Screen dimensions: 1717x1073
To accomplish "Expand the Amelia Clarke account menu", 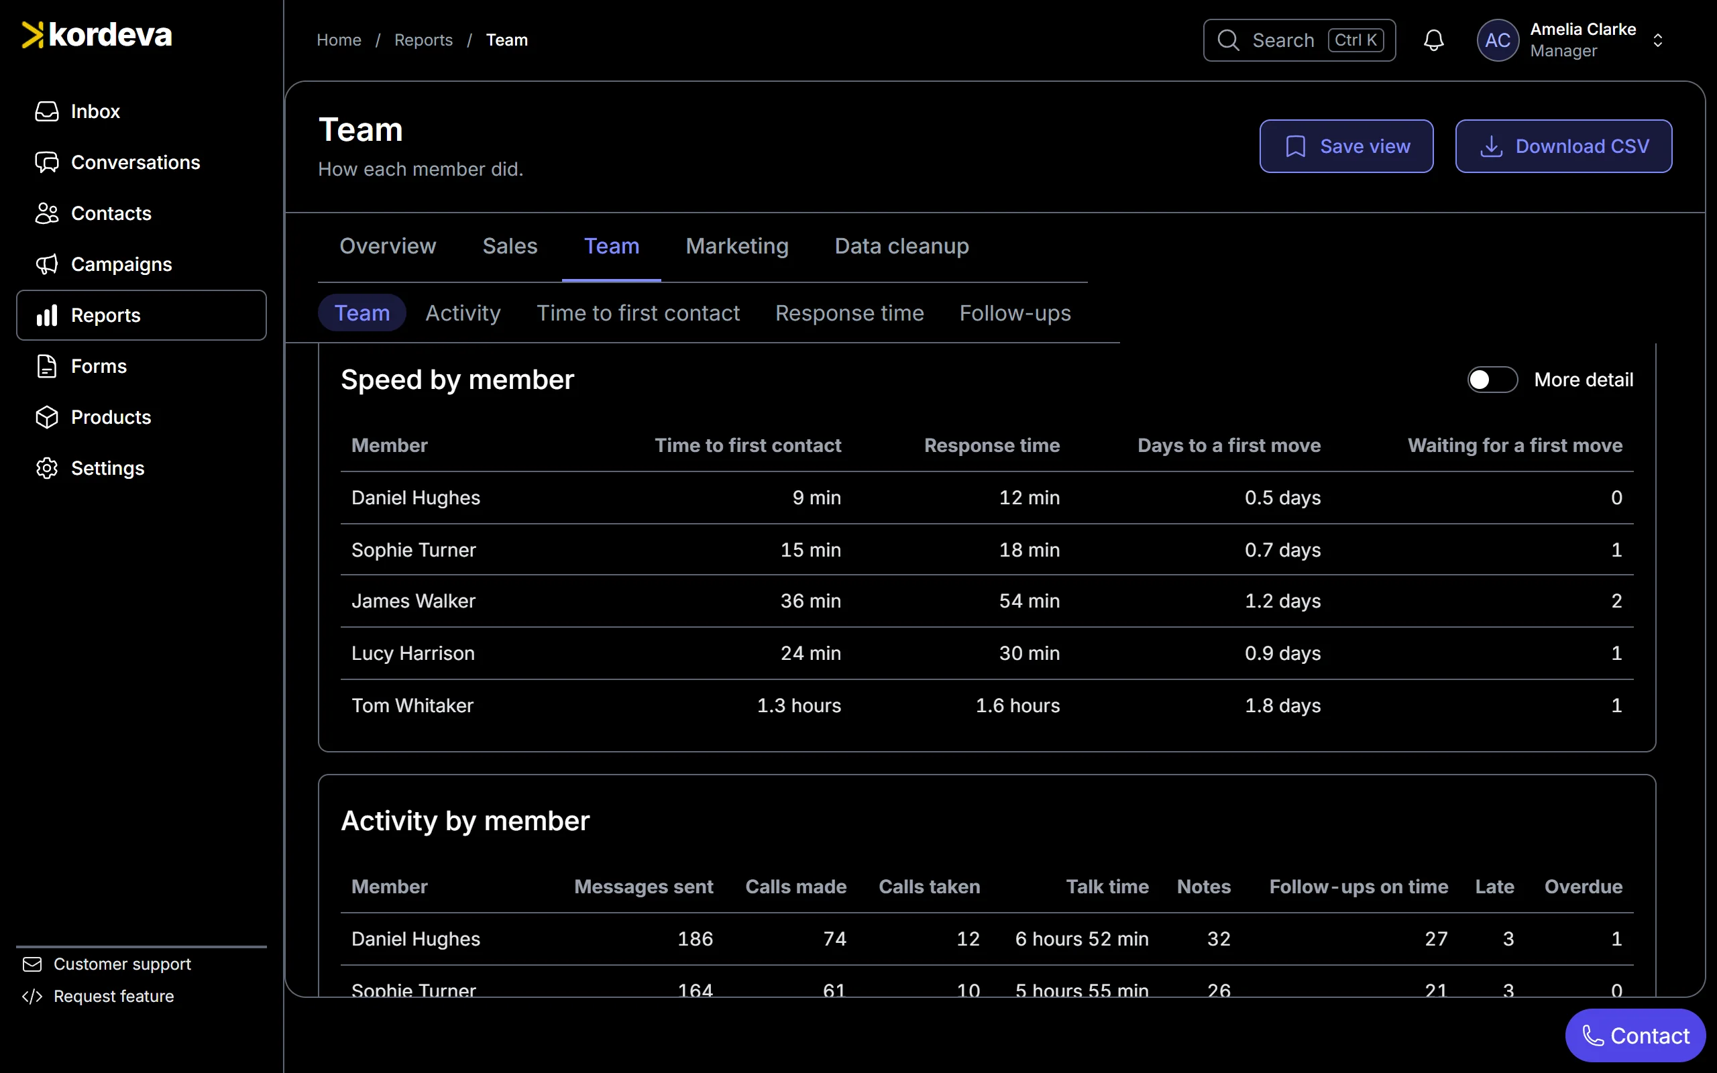I will [x=1571, y=40].
